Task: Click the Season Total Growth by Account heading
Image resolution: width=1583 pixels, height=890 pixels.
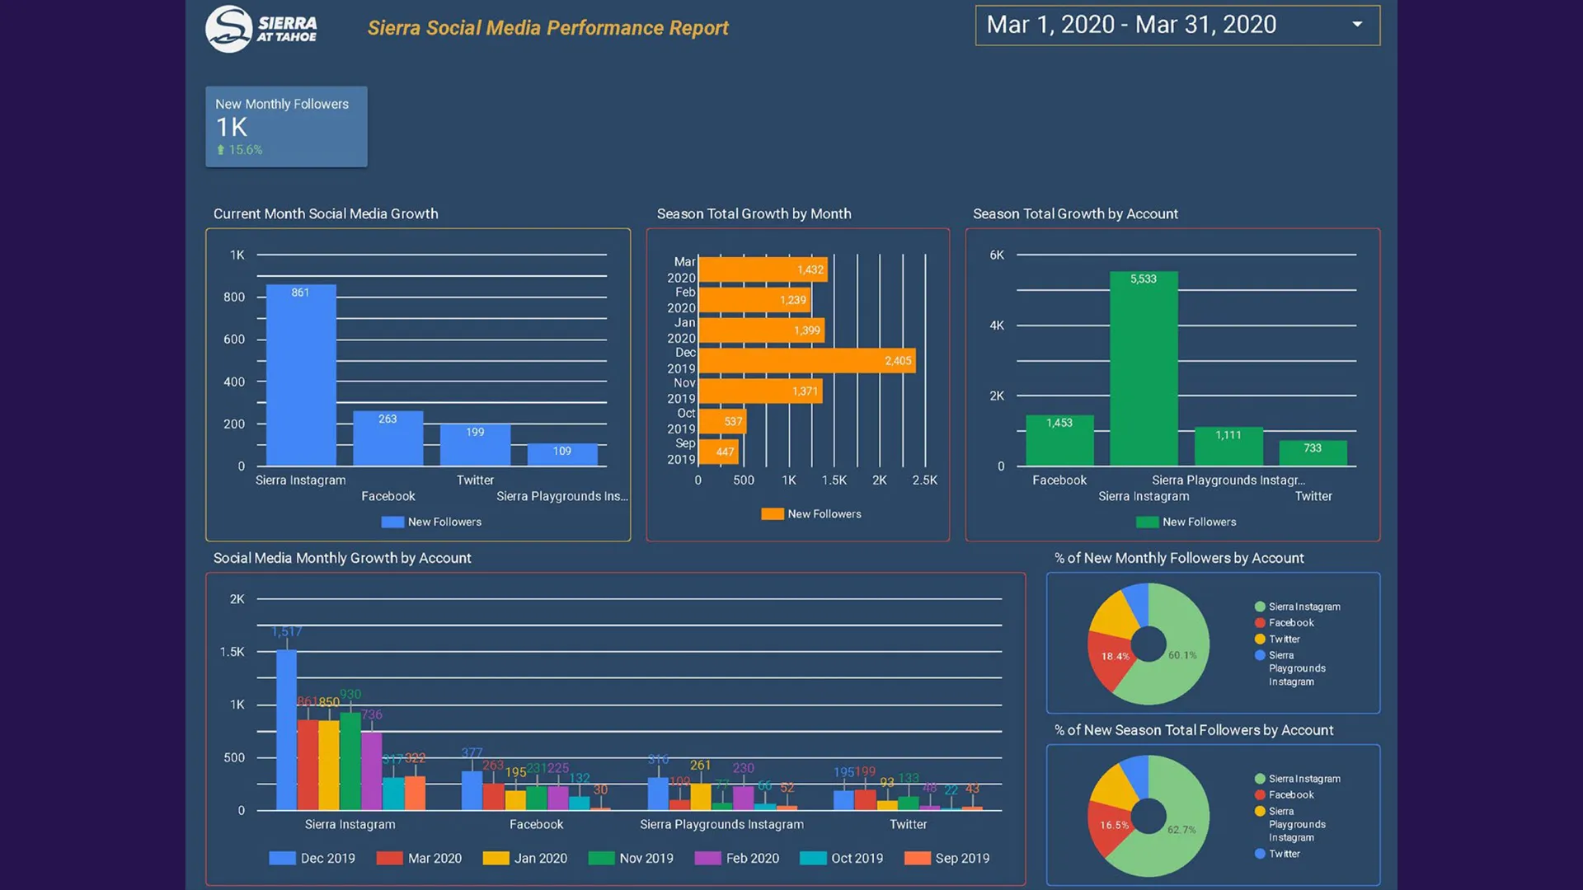Action: pyautogui.click(x=1075, y=213)
